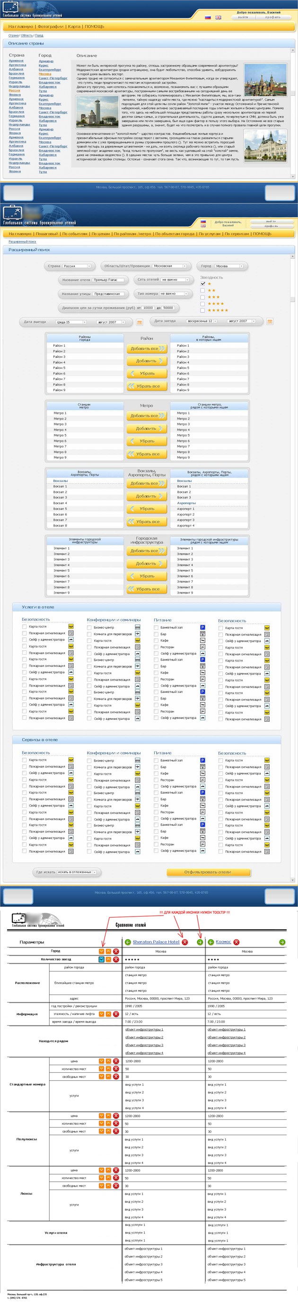Open calendar icon beside Дата выезда
This screenshot has width=298, height=1311.
point(140,322)
